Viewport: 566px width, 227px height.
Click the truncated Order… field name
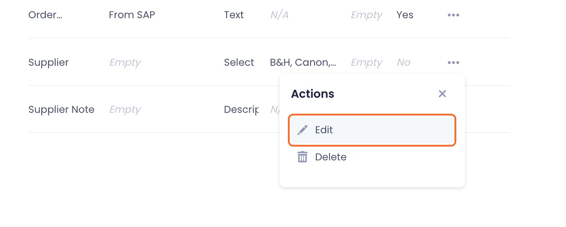click(x=45, y=15)
